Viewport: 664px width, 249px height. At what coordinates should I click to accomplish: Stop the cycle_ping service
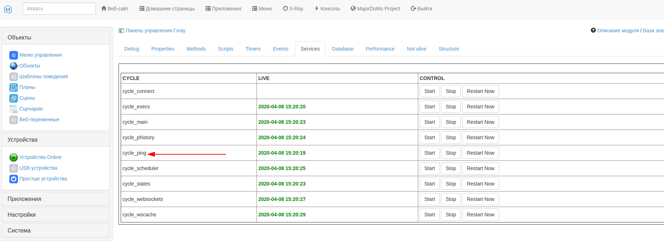(x=451, y=153)
